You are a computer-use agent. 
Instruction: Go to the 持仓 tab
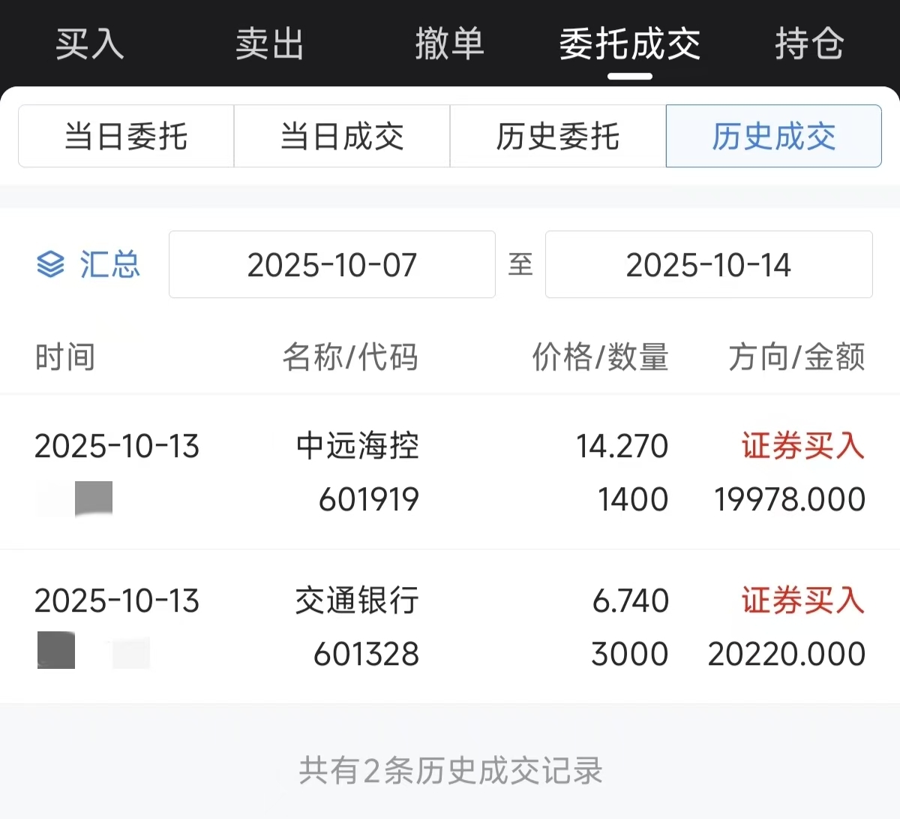pos(809,43)
